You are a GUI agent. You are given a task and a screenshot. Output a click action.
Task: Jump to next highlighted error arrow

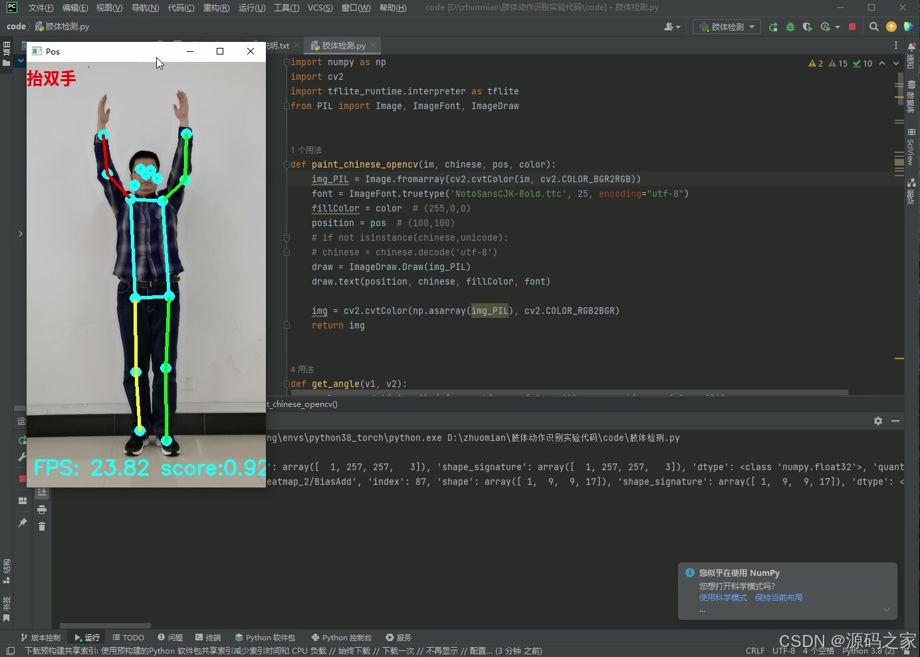[x=895, y=63]
